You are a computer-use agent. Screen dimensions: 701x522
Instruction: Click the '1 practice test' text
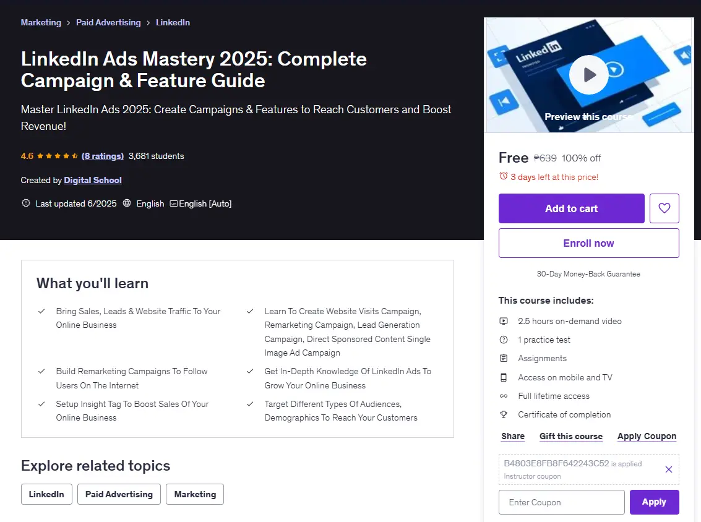point(544,340)
